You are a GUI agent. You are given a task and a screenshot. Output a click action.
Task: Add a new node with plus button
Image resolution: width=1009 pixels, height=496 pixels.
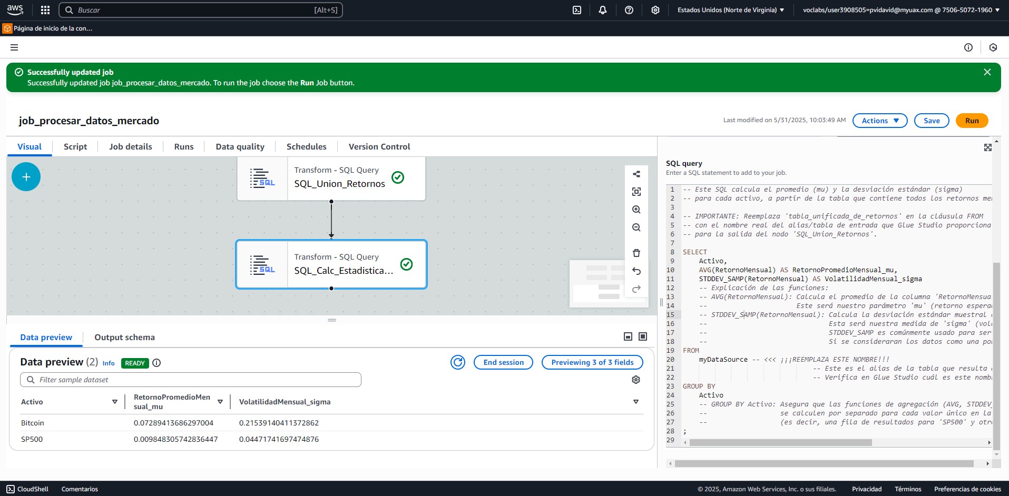click(x=26, y=177)
